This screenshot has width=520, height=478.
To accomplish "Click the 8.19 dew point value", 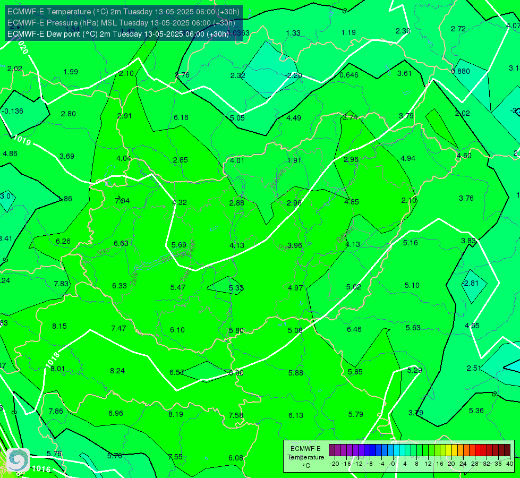I will [176, 414].
